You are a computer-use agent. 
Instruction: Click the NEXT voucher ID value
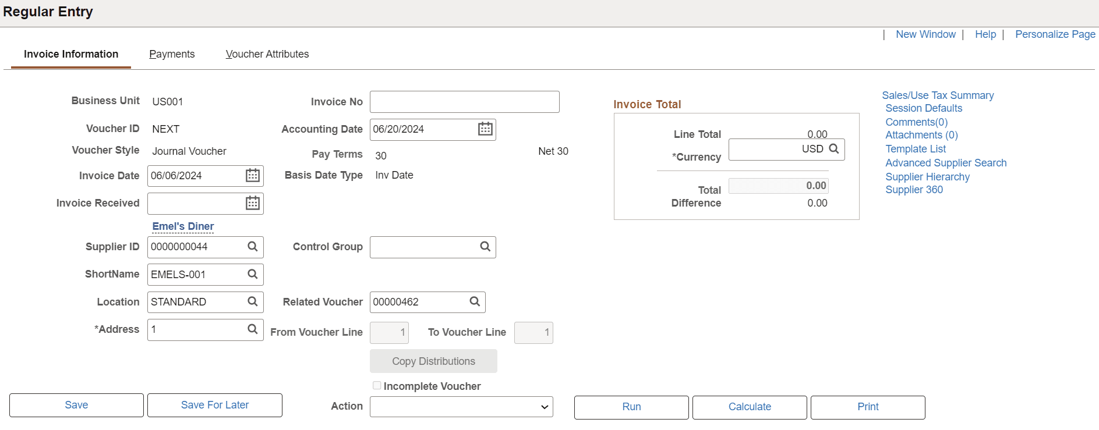point(166,129)
